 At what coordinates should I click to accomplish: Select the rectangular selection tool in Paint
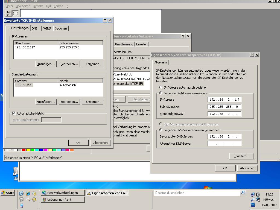[15, 13]
